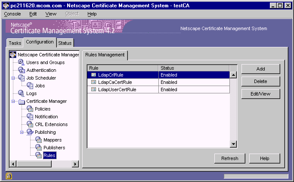This screenshot has height=182, width=294.
Task: Select Policies in tree
Action: coord(43,109)
